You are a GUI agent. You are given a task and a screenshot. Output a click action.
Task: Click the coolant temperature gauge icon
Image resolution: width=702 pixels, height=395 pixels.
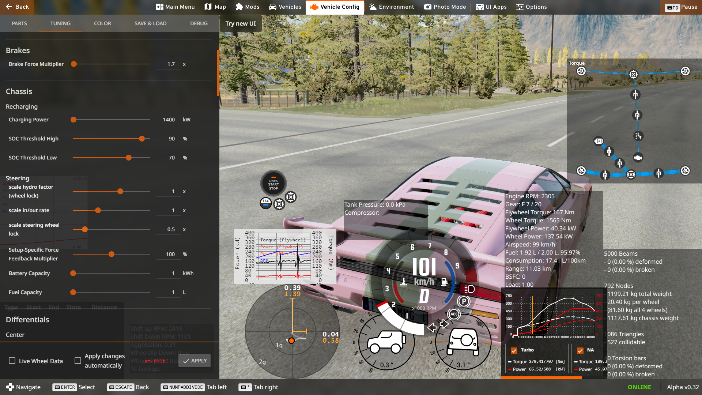[x=404, y=282]
